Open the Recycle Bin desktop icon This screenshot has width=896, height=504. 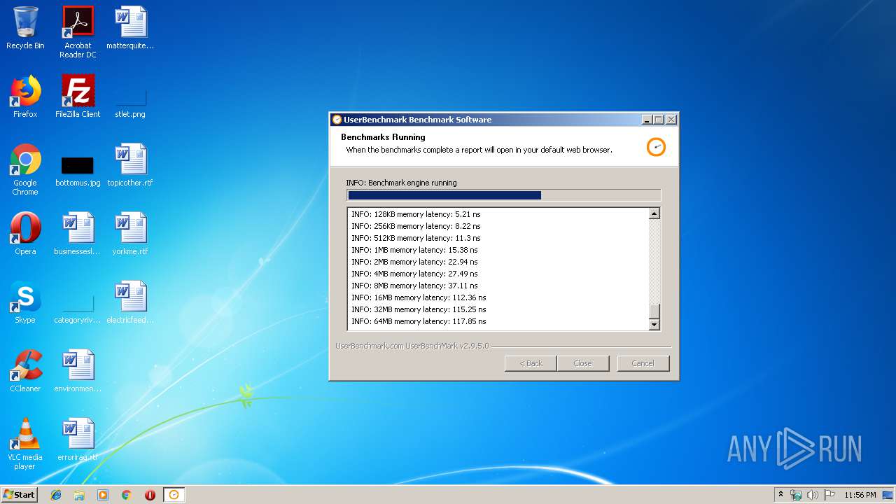click(25, 28)
